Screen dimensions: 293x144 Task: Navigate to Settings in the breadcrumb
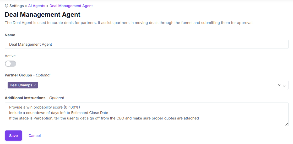pos(17,6)
